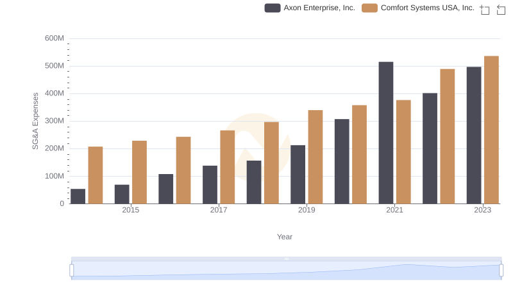Click the 300M y-axis label
The image size is (513, 295).
click(x=55, y=121)
